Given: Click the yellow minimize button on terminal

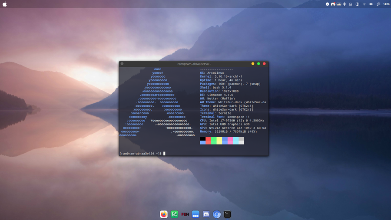Looking at the screenshot, I should tap(253, 64).
